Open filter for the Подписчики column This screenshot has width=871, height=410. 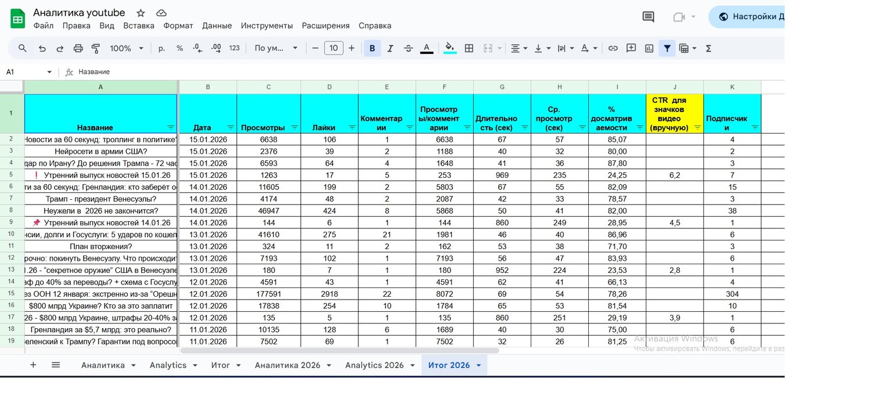755,127
